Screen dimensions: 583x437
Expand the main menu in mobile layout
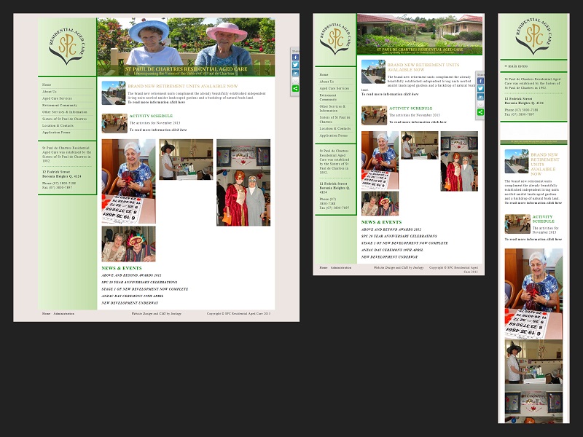517,66
